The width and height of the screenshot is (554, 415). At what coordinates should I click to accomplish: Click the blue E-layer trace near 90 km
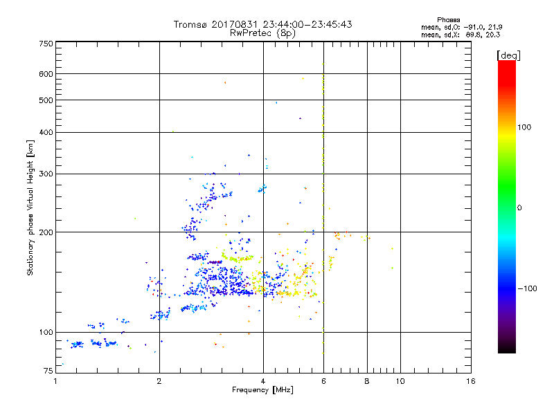93,343
